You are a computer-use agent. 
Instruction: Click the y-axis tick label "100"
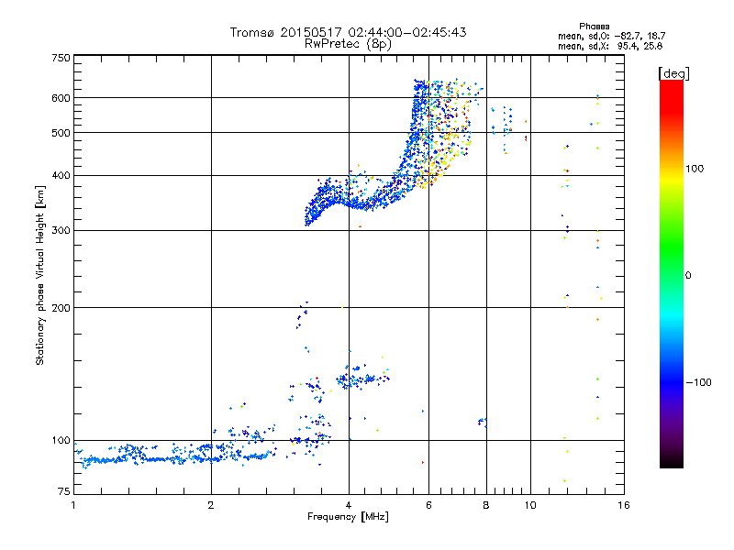click(x=61, y=440)
